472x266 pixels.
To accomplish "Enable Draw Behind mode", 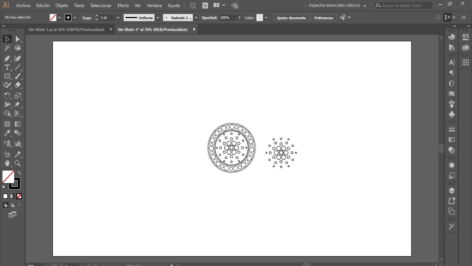I will tap(12, 205).
